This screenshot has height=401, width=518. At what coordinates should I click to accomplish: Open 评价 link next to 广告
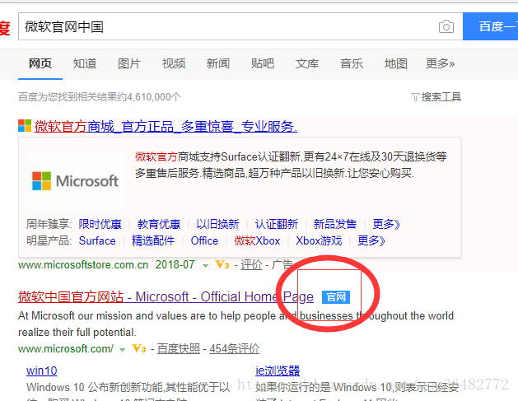click(x=251, y=265)
